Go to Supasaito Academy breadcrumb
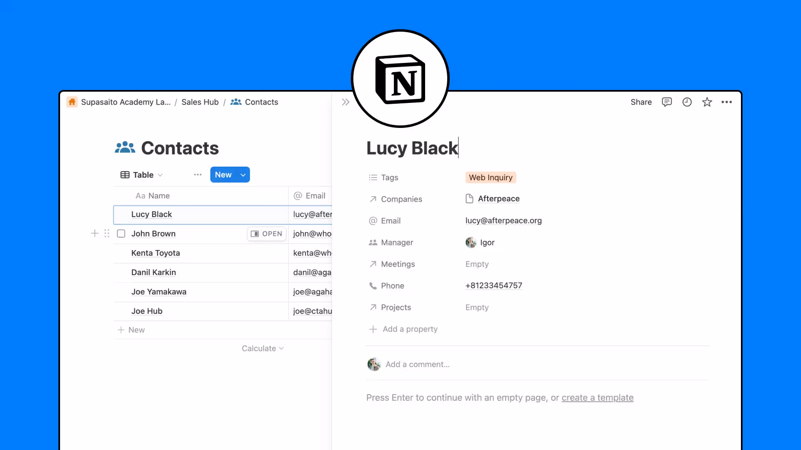 (125, 102)
